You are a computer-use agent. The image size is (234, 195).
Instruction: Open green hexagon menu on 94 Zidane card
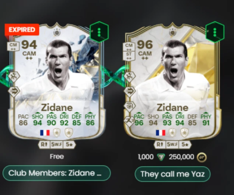pos(99,32)
